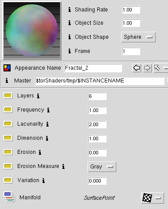Image resolution: width=168 pixels, height=209 pixels.
Task: Toggle the yellow button next to Variation
Action: pos(8,180)
